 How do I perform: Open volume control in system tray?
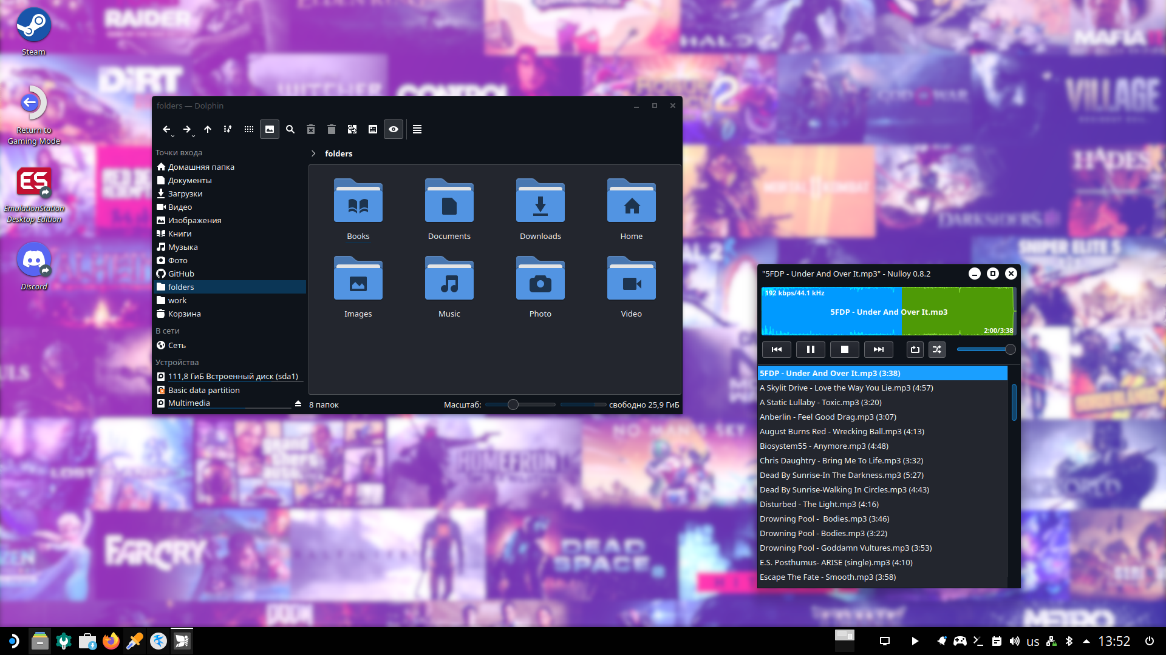pos(1014,641)
